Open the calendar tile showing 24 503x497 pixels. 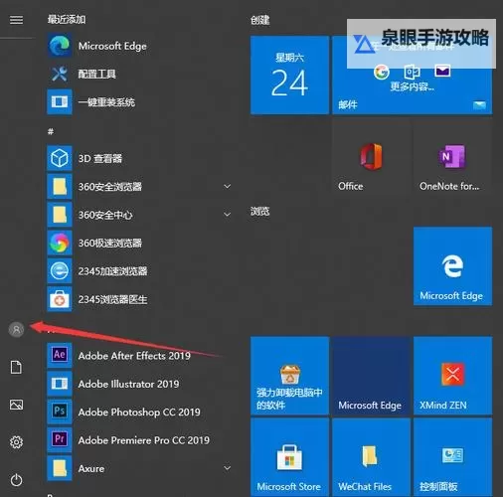pyautogui.click(x=289, y=76)
